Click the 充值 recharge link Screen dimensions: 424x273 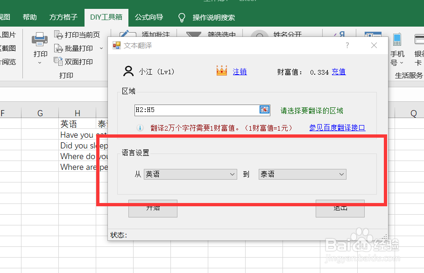click(x=339, y=71)
